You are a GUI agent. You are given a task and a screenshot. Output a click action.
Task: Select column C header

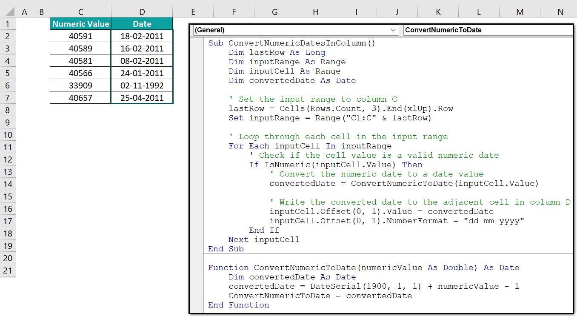[80, 12]
